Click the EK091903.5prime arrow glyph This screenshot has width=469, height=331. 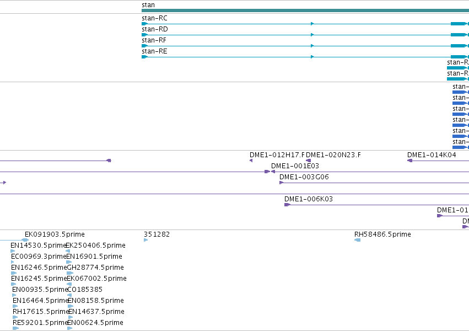(x=25, y=240)
